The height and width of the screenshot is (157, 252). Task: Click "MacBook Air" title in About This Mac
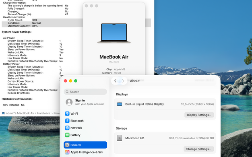click(x=114, y=57)
